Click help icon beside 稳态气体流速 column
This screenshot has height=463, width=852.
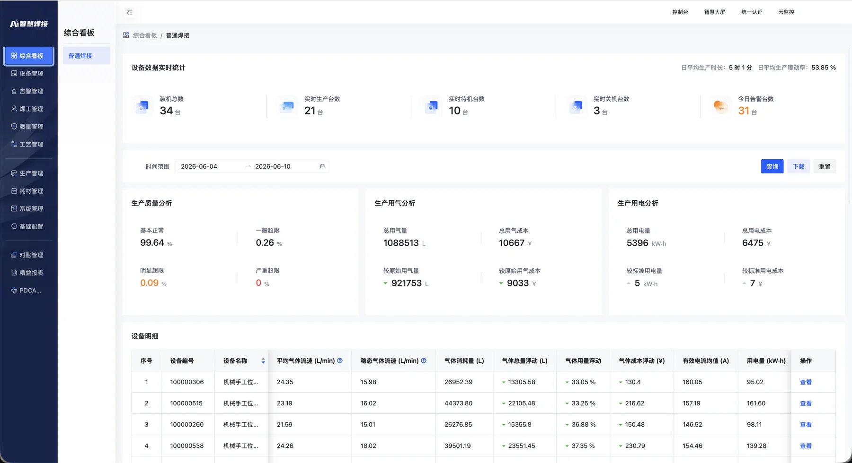click(x=424, y=360)
